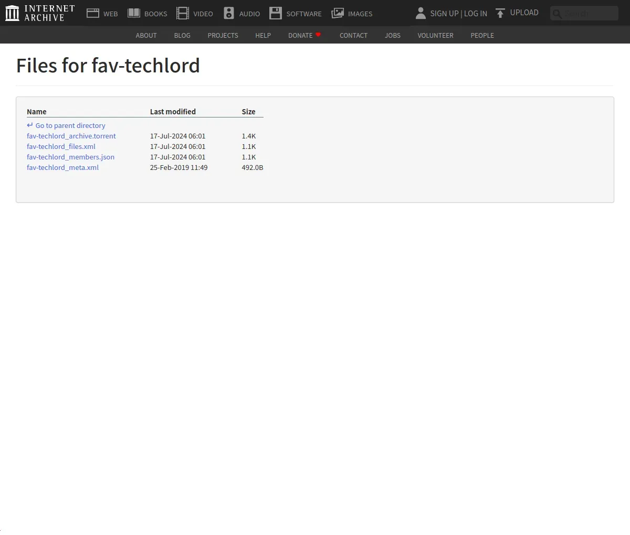Click the archive.torrent row modified date
The height and width of the screenshot is (535, 630).
(178, 136)
